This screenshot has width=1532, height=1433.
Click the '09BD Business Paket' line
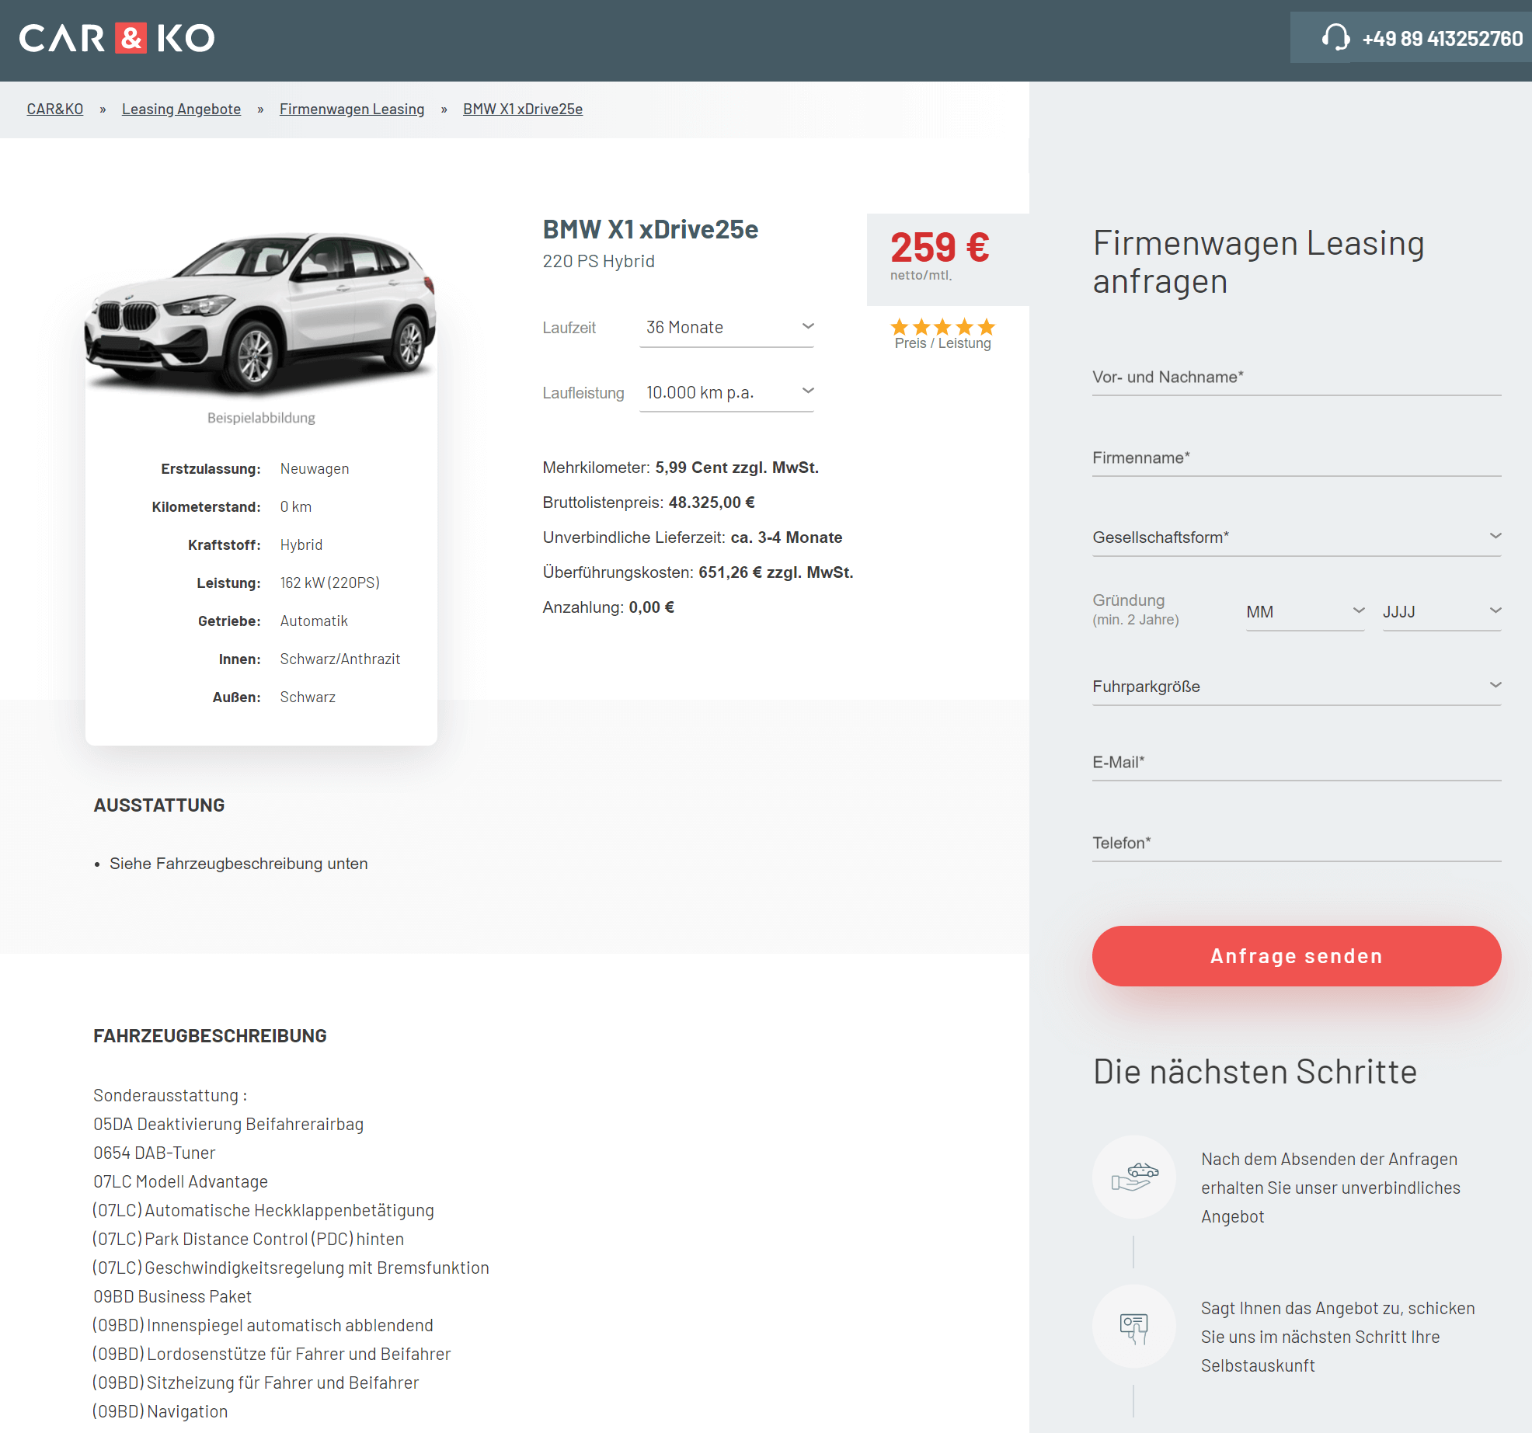pos(172,1297)
